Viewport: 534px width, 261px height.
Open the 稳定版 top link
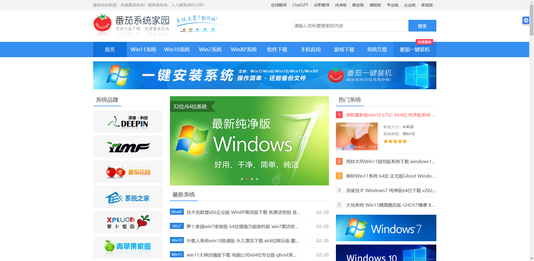tap(358, 5)
